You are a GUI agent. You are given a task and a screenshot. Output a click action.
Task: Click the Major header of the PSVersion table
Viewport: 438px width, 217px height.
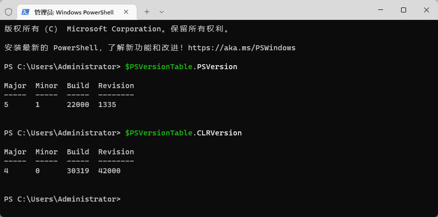15,86
